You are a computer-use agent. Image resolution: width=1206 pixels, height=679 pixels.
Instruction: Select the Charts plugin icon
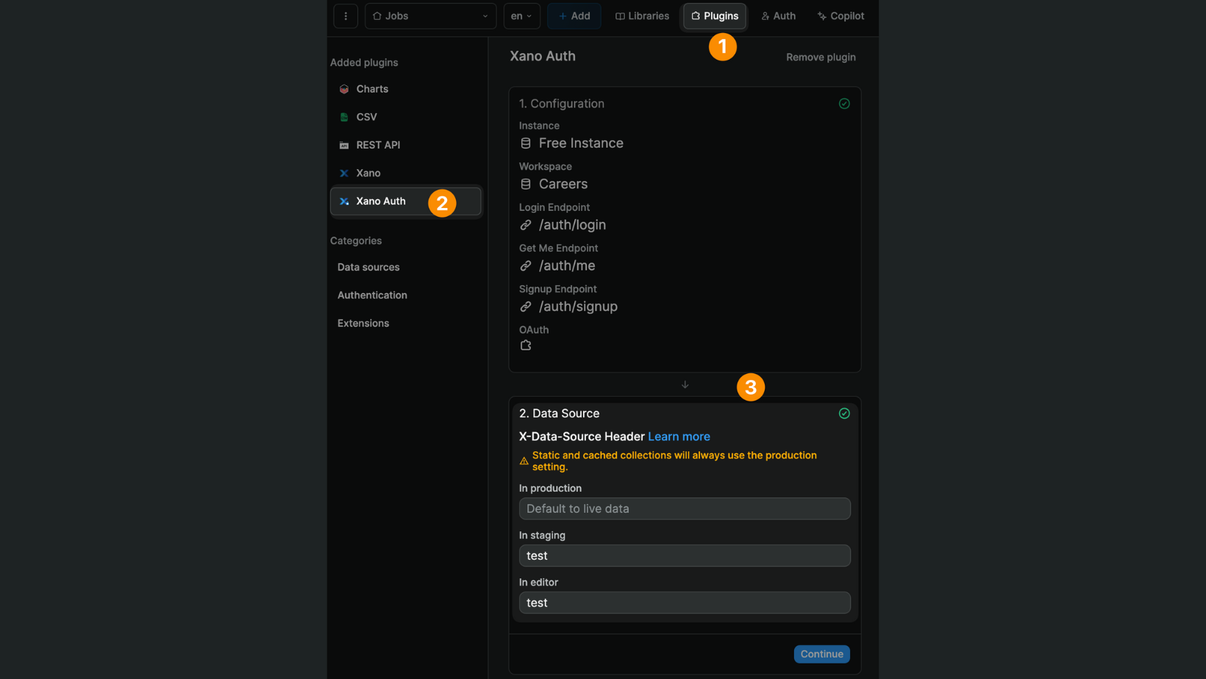(x=344, y=89)
